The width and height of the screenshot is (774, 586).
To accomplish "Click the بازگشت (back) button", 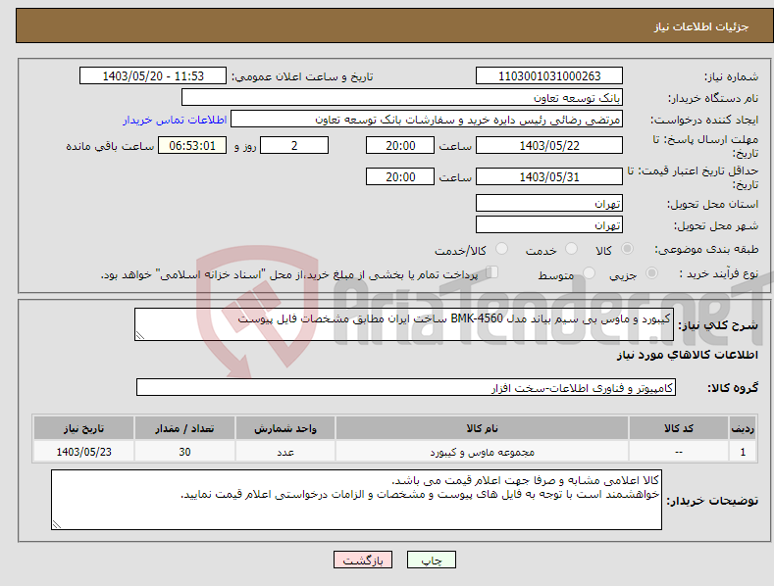I will pyautogui.click(x=363, y=560).
